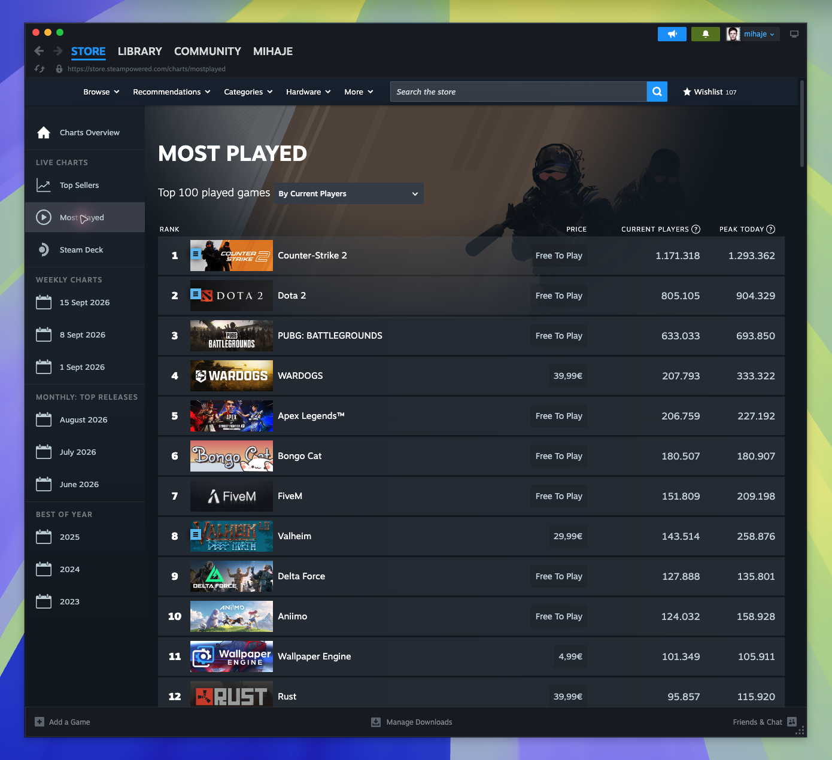Click the Steam Deck icon
The height and width of the screenshot is (760, 832).
(x=44, y=250)
